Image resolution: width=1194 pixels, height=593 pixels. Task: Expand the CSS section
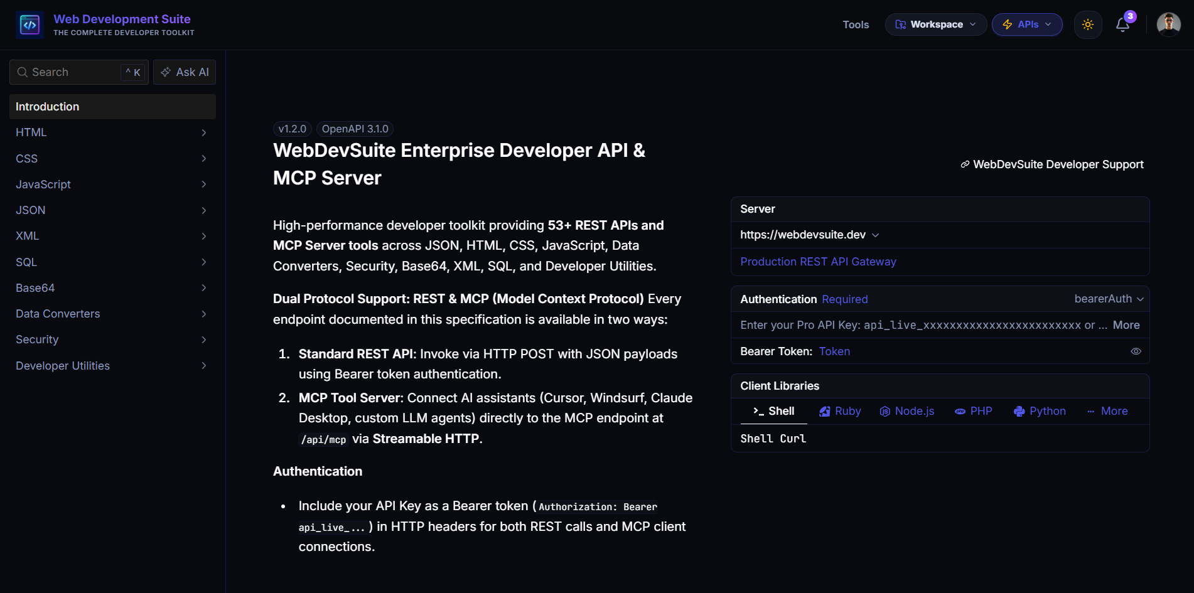coord(112,158)
